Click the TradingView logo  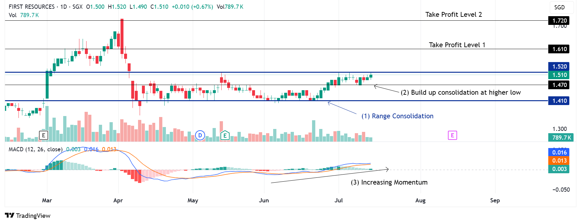28,216
